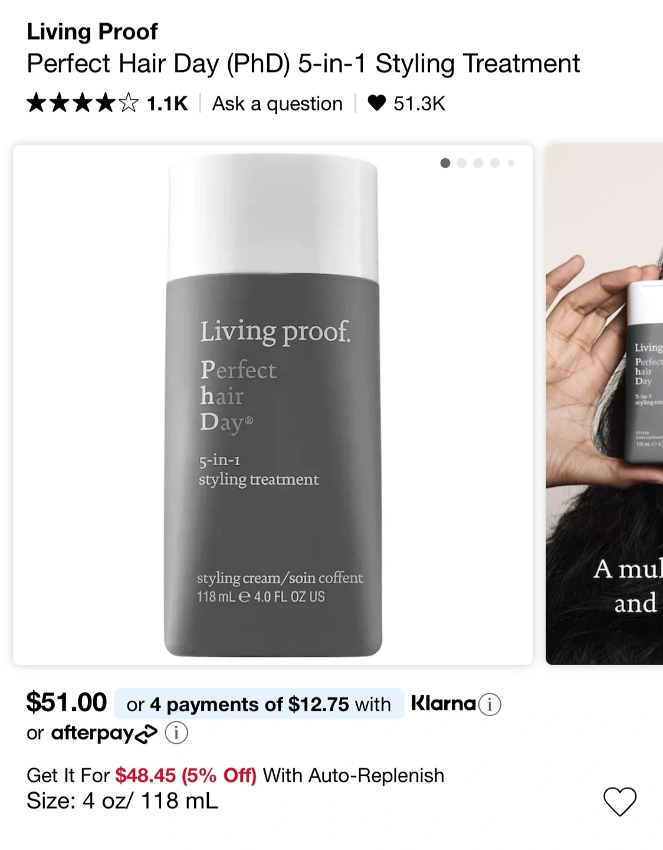Select the third carousel dot indicator
Image resolution: width=663 pixels, height=850 pixels.
click(x=478, y=163)
